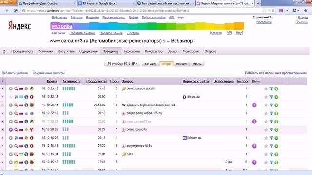Open new browser tab with plus button
The height and width of the screenshot is (175, 312).
(x=258, y=3)
